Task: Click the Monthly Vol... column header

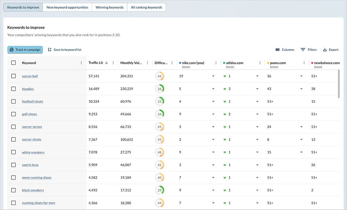Action: [131, 63]
